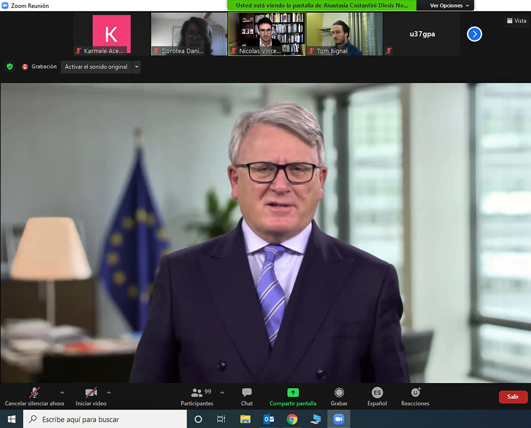Click the green screen-sharing notification banner
This screenshot has width=531, height=428.
(x=322, y=6)
